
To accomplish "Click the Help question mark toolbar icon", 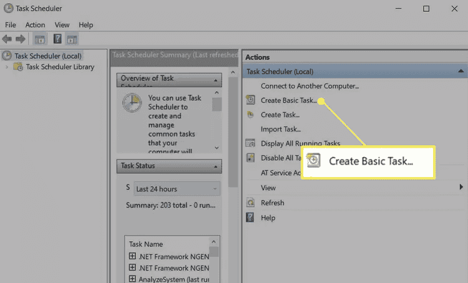I will point(57,39).
